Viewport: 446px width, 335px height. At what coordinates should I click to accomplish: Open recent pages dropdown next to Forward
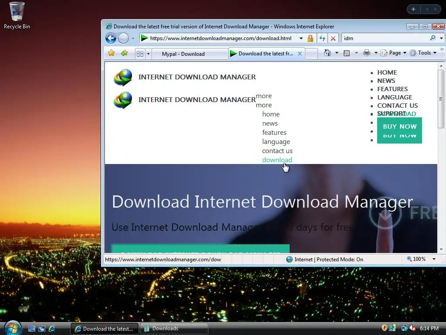(133, 38)
